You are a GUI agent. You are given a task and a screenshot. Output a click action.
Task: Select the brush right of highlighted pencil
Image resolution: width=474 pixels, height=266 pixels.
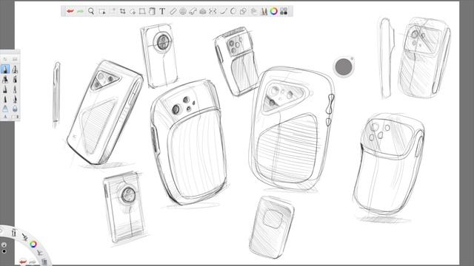15,69
